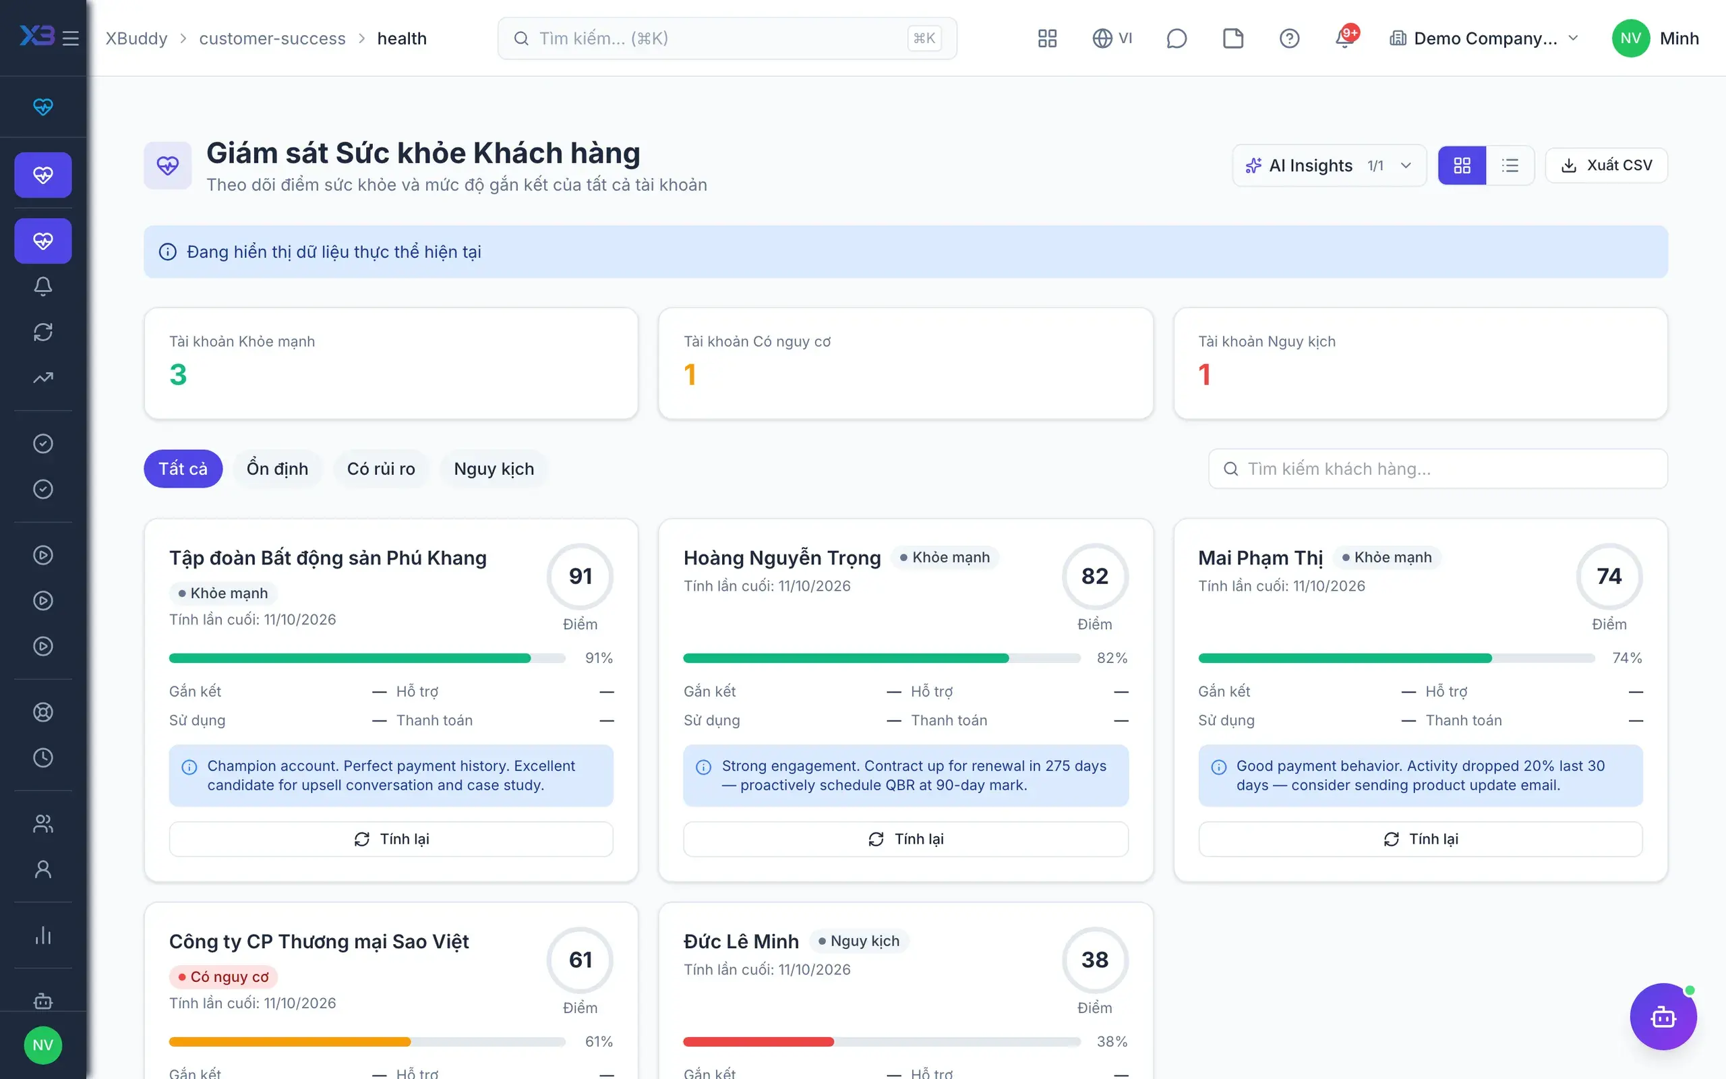The height and width of the screenshot is (1079, 1726).
Task: Open the help question mark icon
Action: coord(1289,38)
